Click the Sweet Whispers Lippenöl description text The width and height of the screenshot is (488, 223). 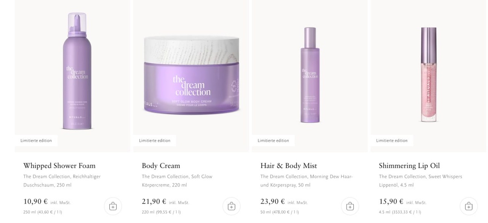point(420,181)
